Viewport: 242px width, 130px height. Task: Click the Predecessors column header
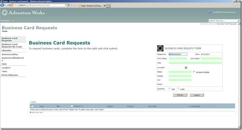coord(210,106)
